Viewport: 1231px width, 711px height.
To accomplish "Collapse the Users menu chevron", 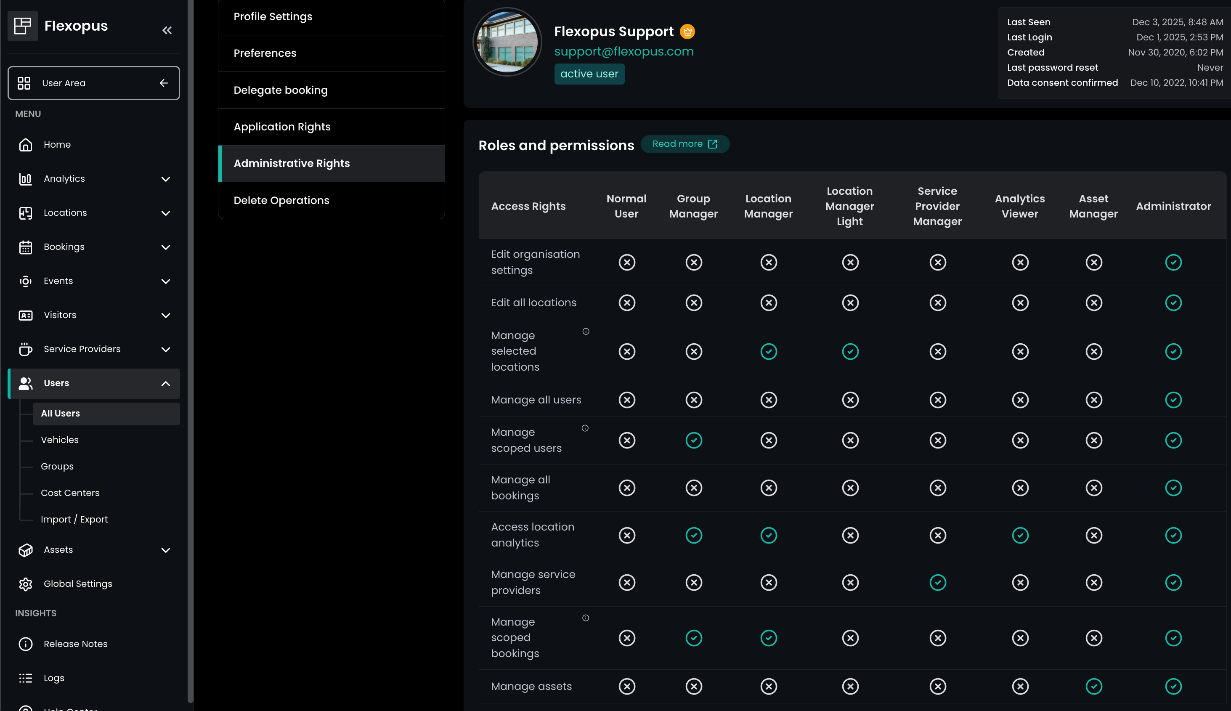I will coord(165,384).
